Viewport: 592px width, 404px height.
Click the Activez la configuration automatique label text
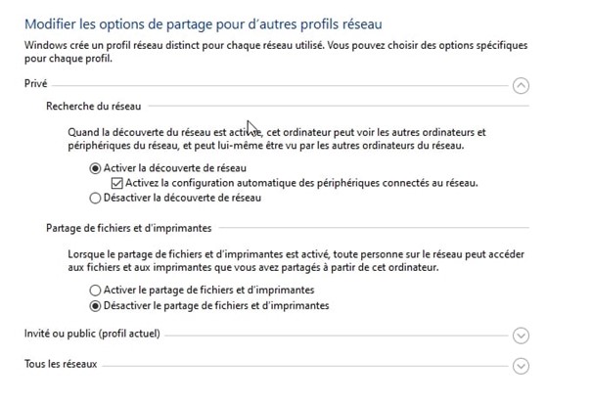[x=300, y=183]
